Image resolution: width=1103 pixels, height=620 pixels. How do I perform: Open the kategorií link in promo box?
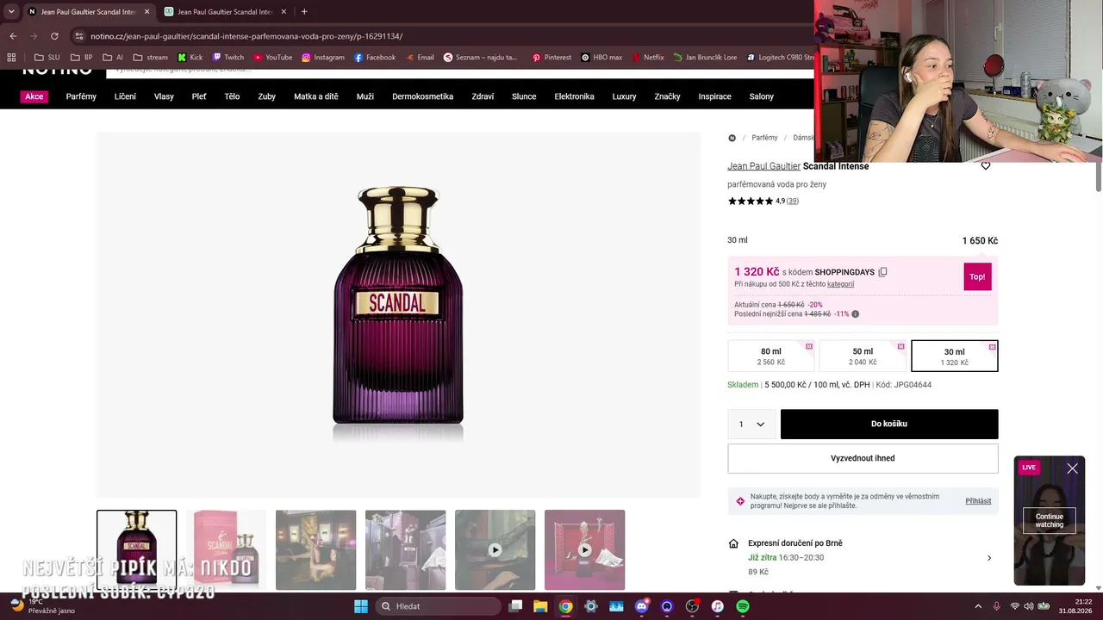[840, 284]
